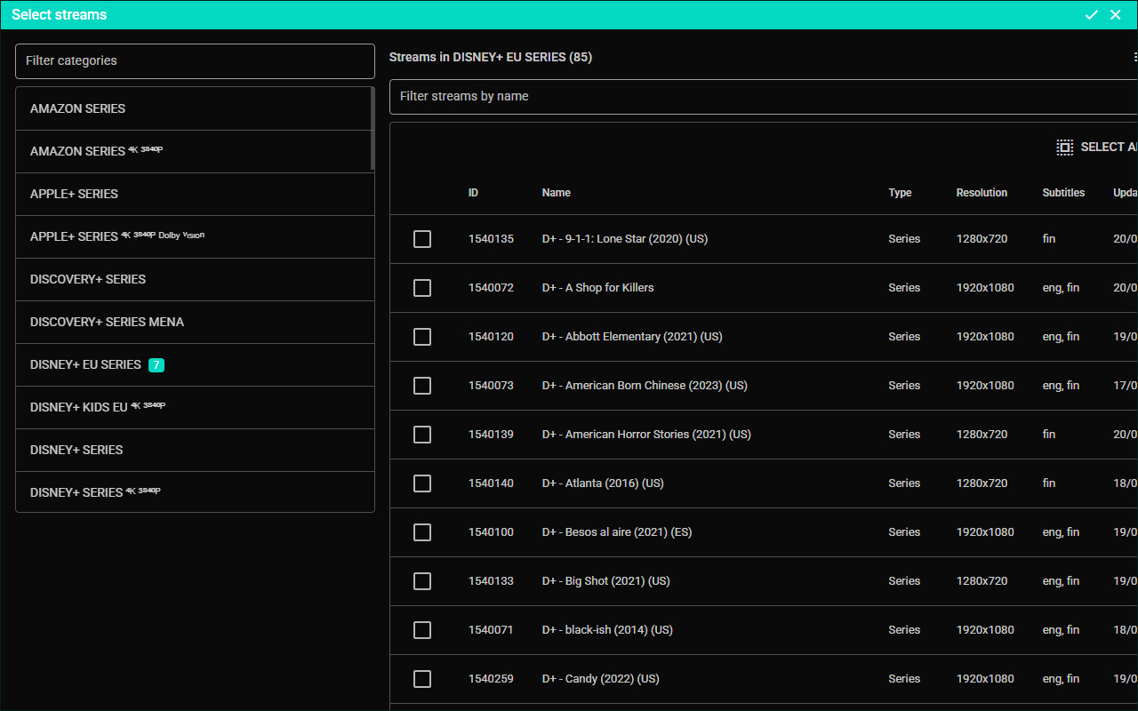Click 'D+ - Abbott Elementary (2021) (US)' name
This screenshot has width=1138, height=711.
632,337
